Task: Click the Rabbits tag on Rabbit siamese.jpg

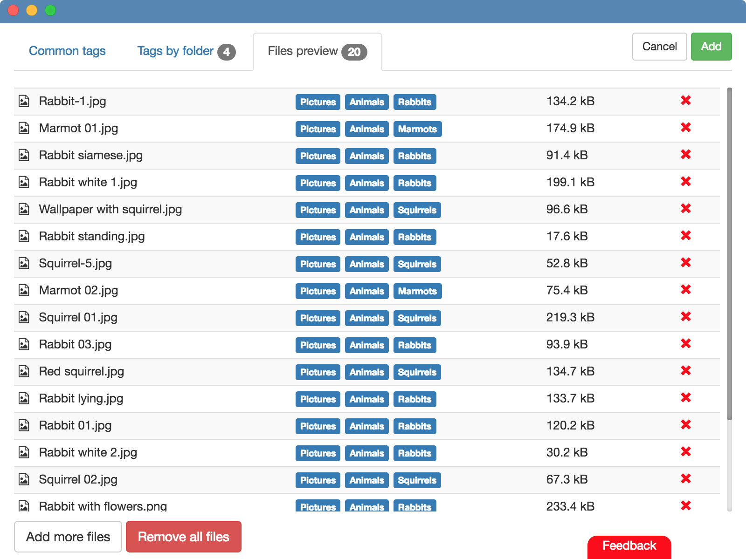Action: 414,156
